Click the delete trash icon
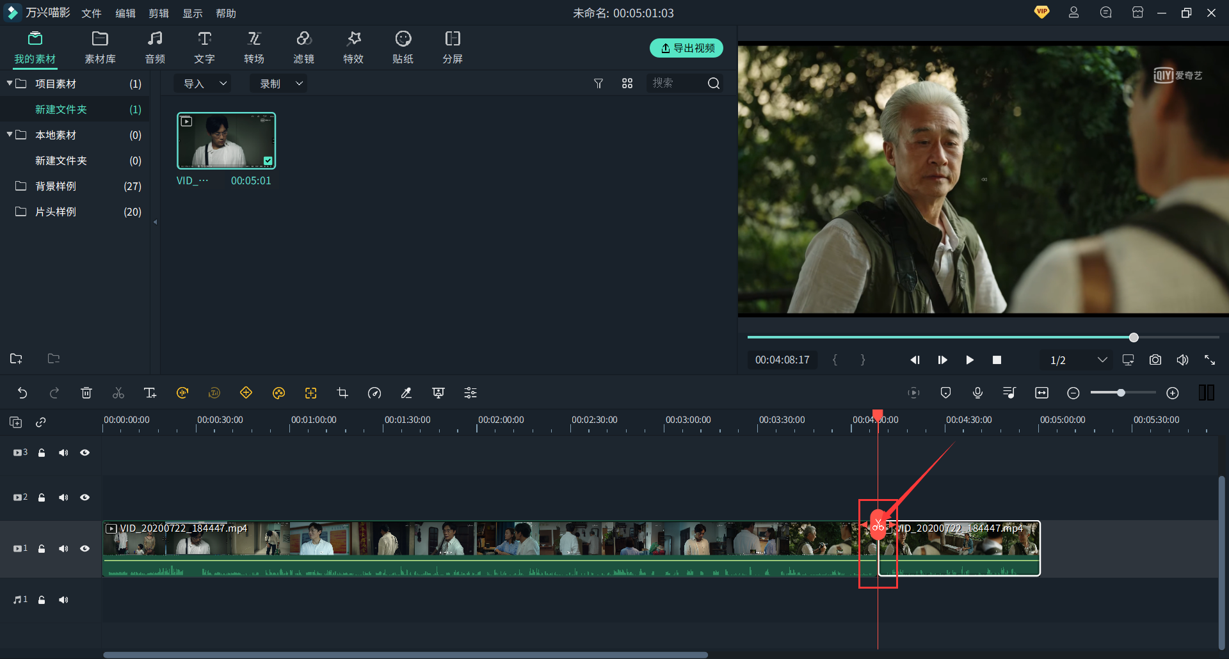This screenshot has height=659, width=1229. pyautogui.click(x=86, y=393)
